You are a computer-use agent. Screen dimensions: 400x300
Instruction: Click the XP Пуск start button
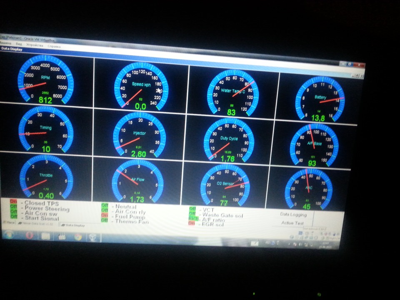click(x=8, y=222)
